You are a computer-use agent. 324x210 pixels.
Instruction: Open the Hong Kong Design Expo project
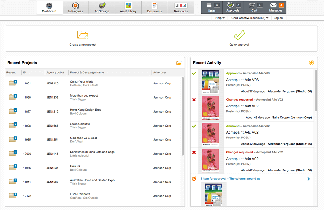[x=86, y=110]
